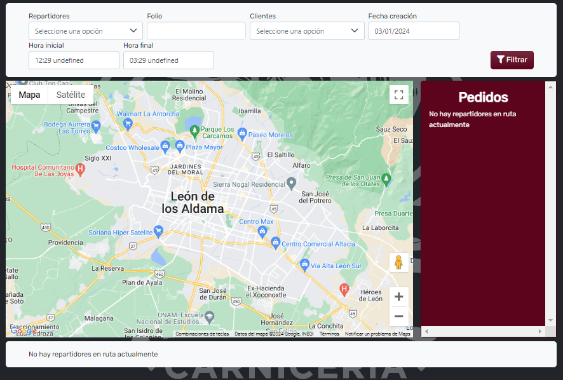The image size is (563, 380).
Task: Open the Fecha creación date picker
Action: tap(414, 30)
